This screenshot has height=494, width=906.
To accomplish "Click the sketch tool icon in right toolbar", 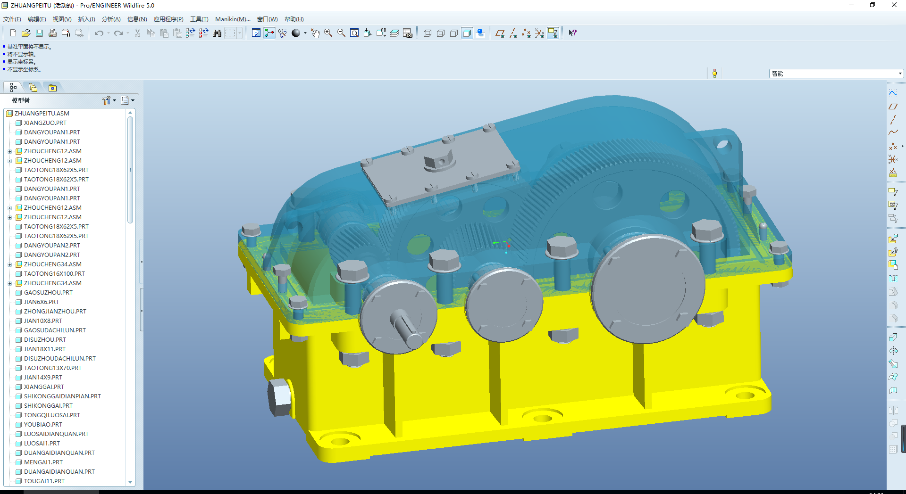I will 893,93.
